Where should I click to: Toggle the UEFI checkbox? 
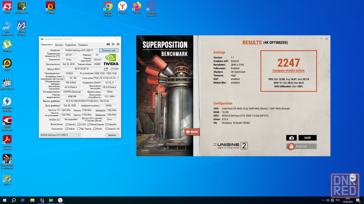[x=112, y=69]
